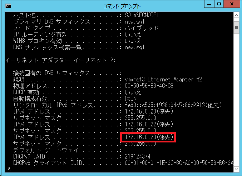This screenshot has height=176, width=242.
Task: Click the host name SQLWSFCNODE1
Action: click(x=142, y=15)
